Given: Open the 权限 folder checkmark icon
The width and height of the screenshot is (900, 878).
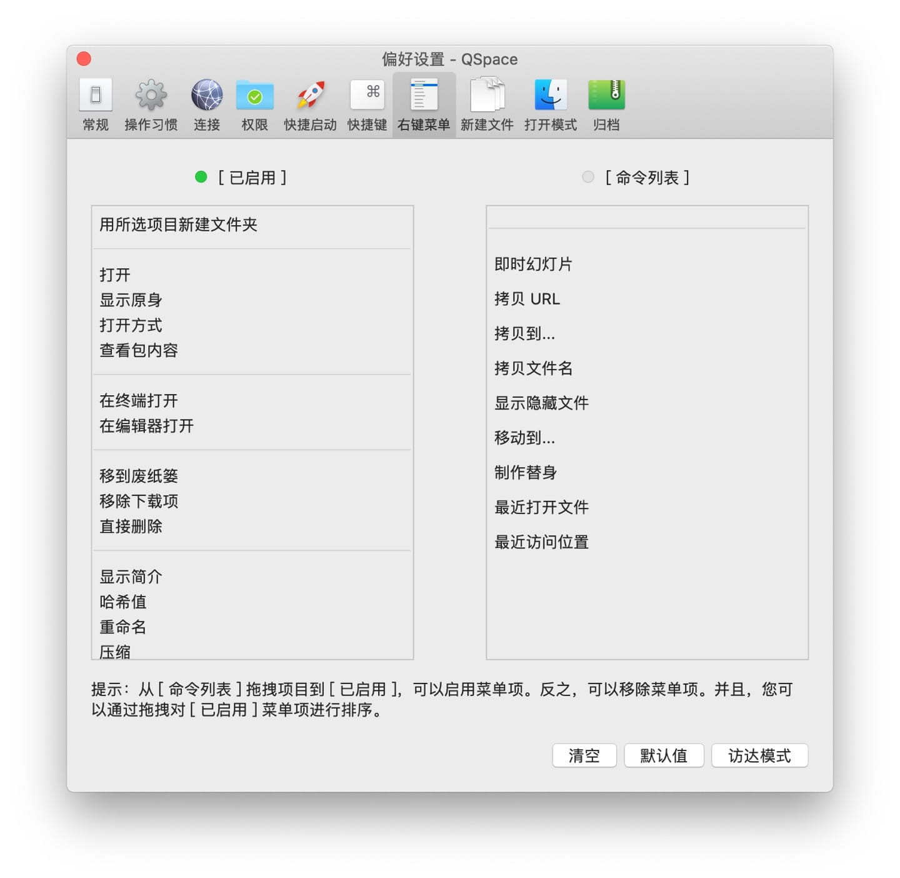Looking at the screenshot, I should (x=254, y=96).
